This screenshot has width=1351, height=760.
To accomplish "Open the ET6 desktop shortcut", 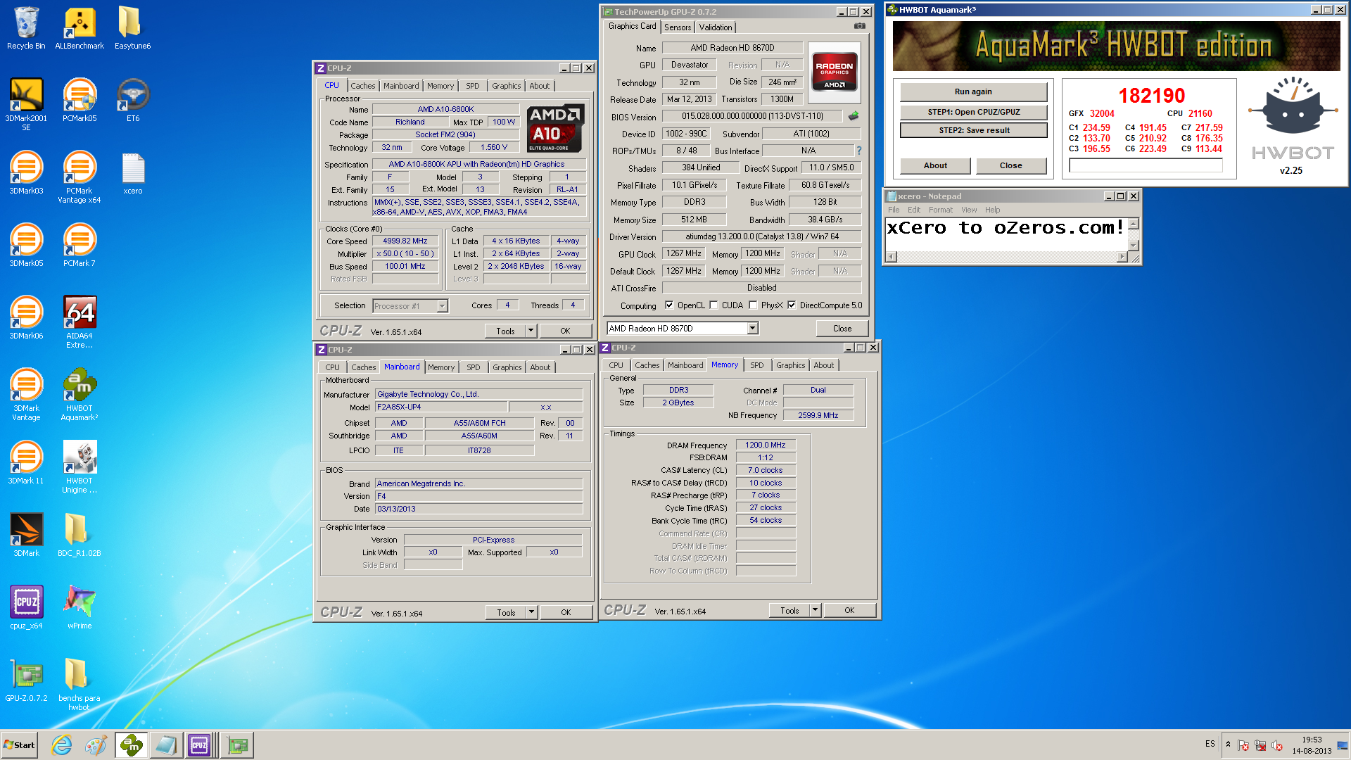I will coord(133,100).
